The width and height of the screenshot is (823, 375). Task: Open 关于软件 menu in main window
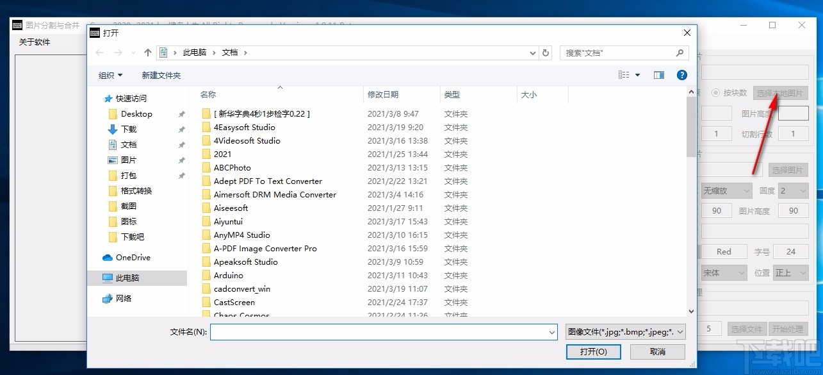pyautogui.click(x=35, y=42)
